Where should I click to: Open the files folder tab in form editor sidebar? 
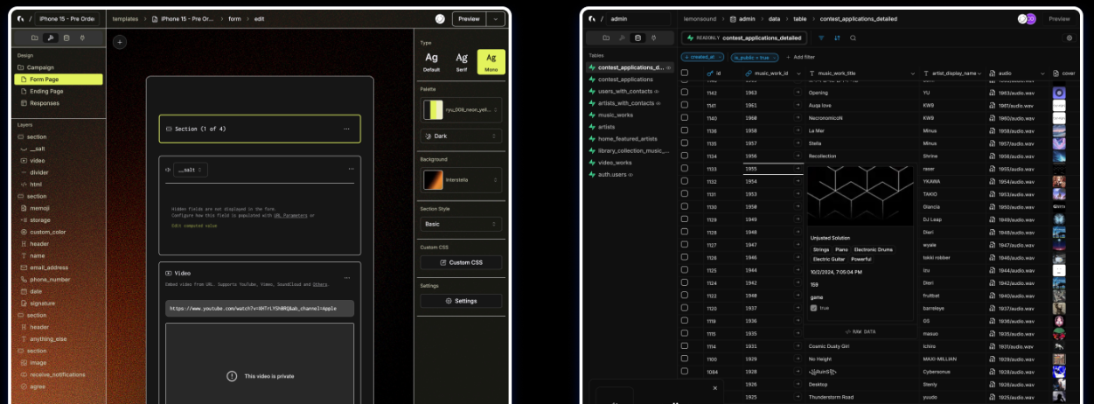(x=35, y=38)
